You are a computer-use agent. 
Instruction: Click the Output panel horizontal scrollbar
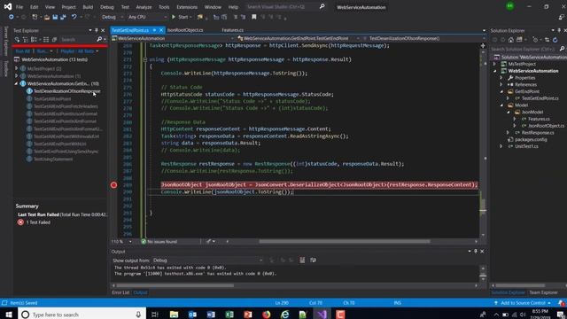coord(175,285)
